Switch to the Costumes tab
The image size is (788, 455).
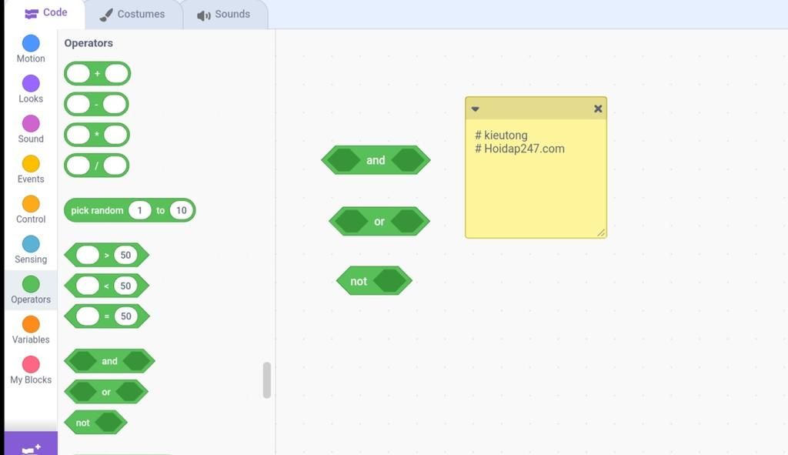coord(133,15)
